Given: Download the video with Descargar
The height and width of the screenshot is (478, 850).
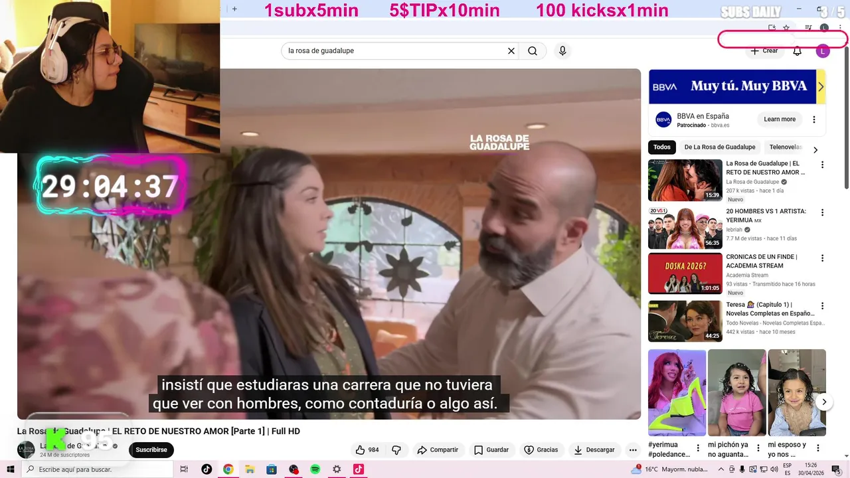Looking at the screenshot, I should 594,450.
